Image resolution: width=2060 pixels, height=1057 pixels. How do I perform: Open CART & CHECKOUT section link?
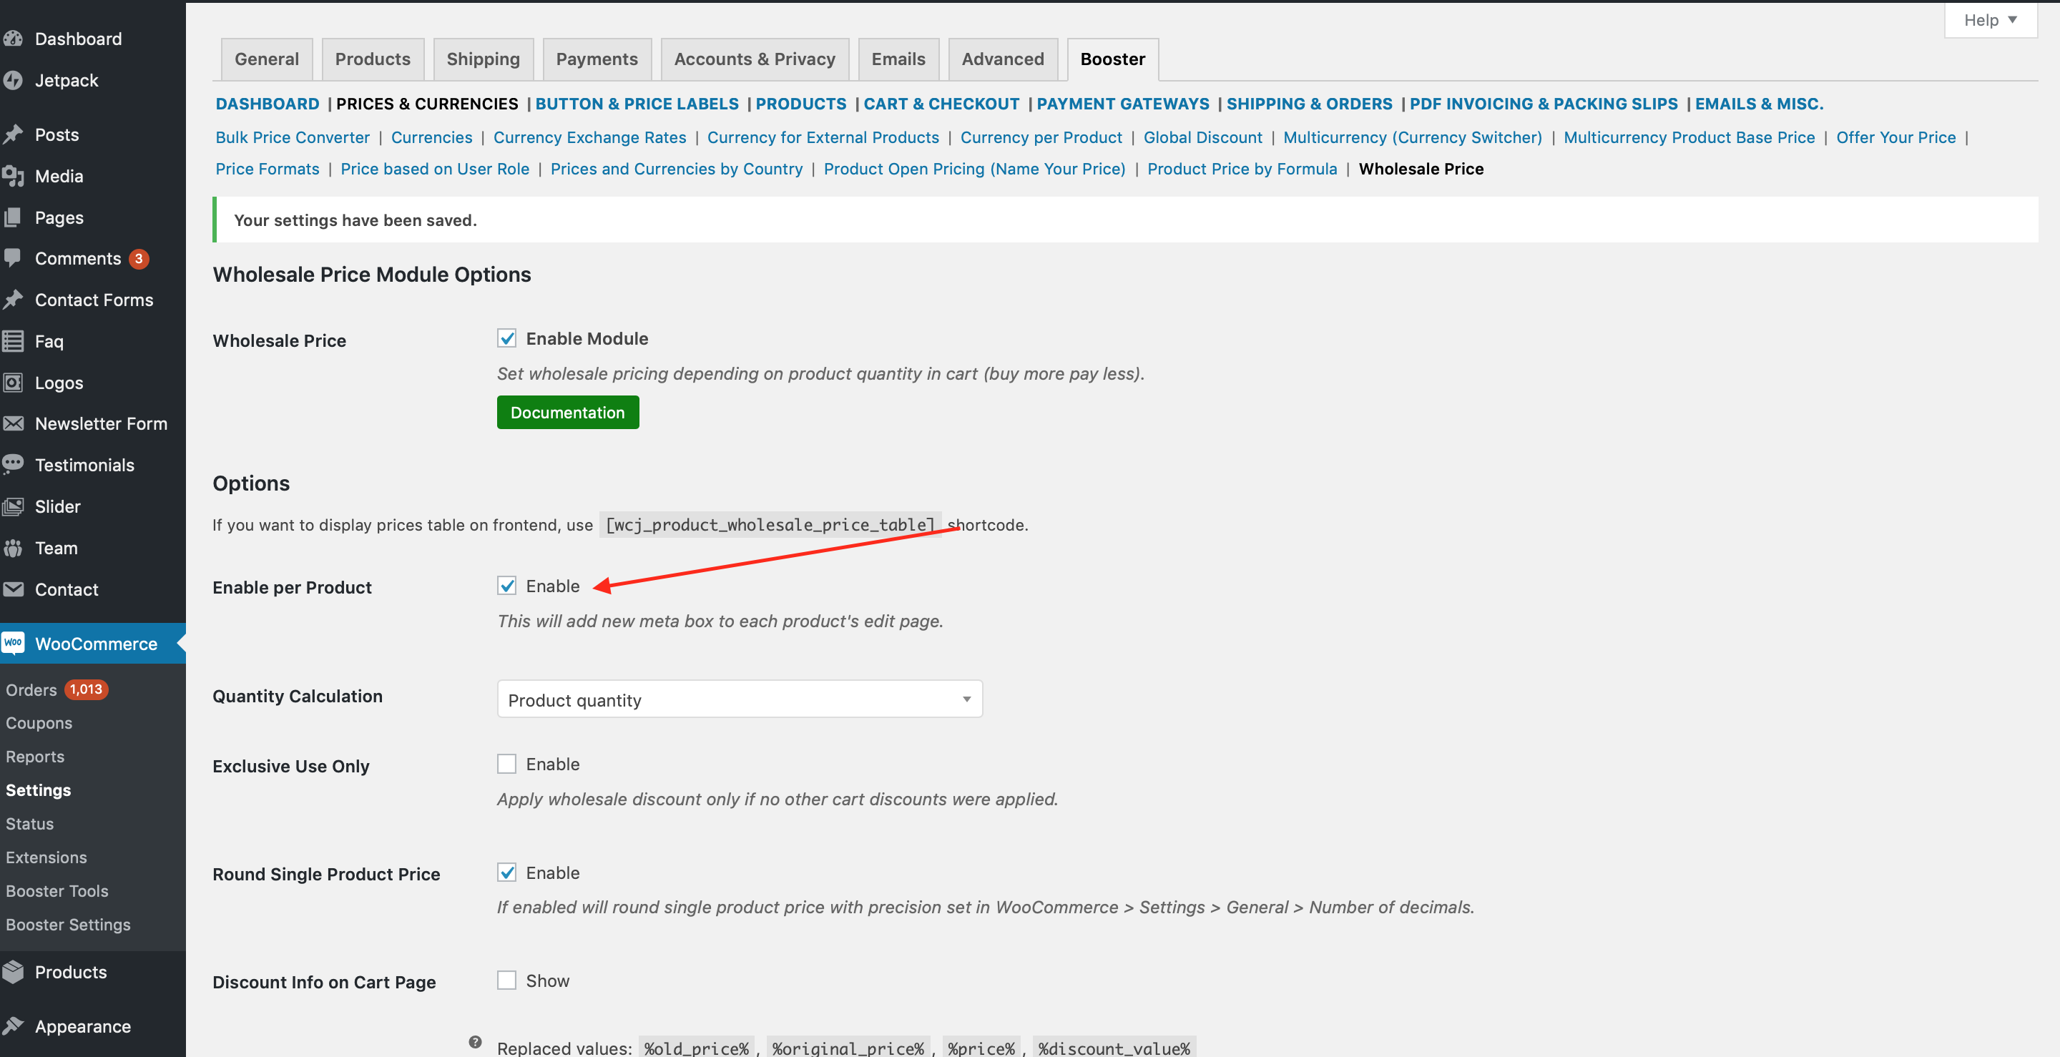coord(941,104)
